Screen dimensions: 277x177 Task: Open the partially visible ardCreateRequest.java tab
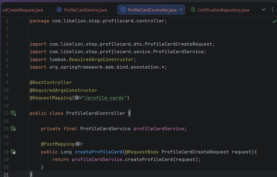point(22,10)
